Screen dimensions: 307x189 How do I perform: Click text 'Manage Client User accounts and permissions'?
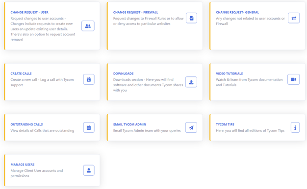37,173
